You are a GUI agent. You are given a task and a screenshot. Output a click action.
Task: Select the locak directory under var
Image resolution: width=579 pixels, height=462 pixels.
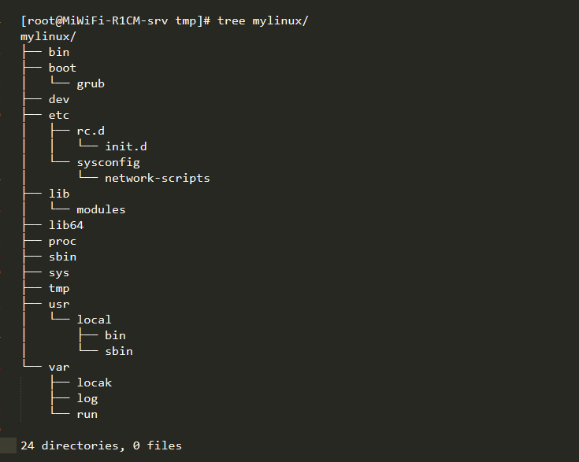pos(95,383)
